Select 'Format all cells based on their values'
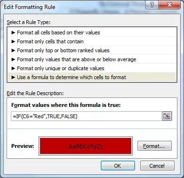 tap(92, 32)
